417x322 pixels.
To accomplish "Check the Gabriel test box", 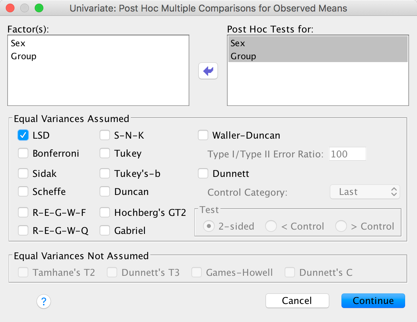I will click(105, 230).
